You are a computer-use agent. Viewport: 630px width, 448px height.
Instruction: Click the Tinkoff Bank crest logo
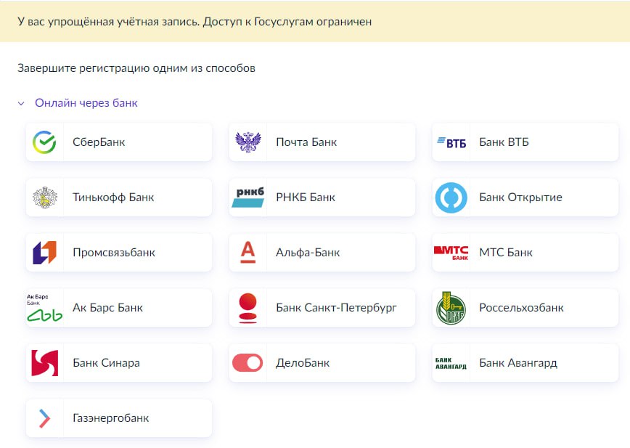44,197
